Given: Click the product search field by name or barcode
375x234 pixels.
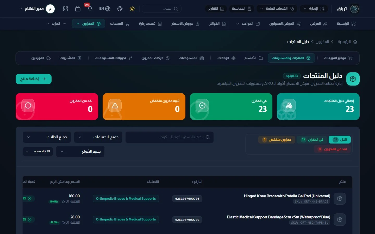Looking at the screenshot, I should [x=170, y=137].
